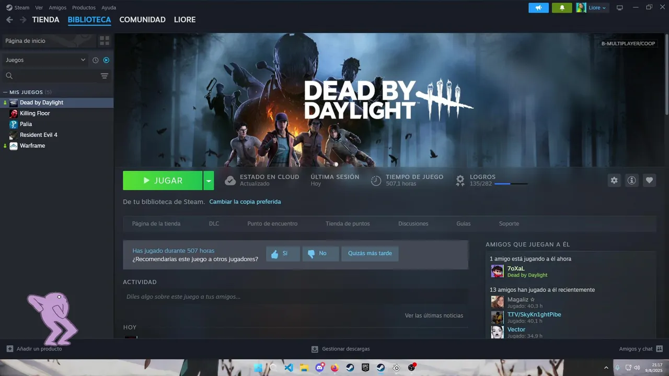Open the Productos menu
669x376 pixels.
84,8
